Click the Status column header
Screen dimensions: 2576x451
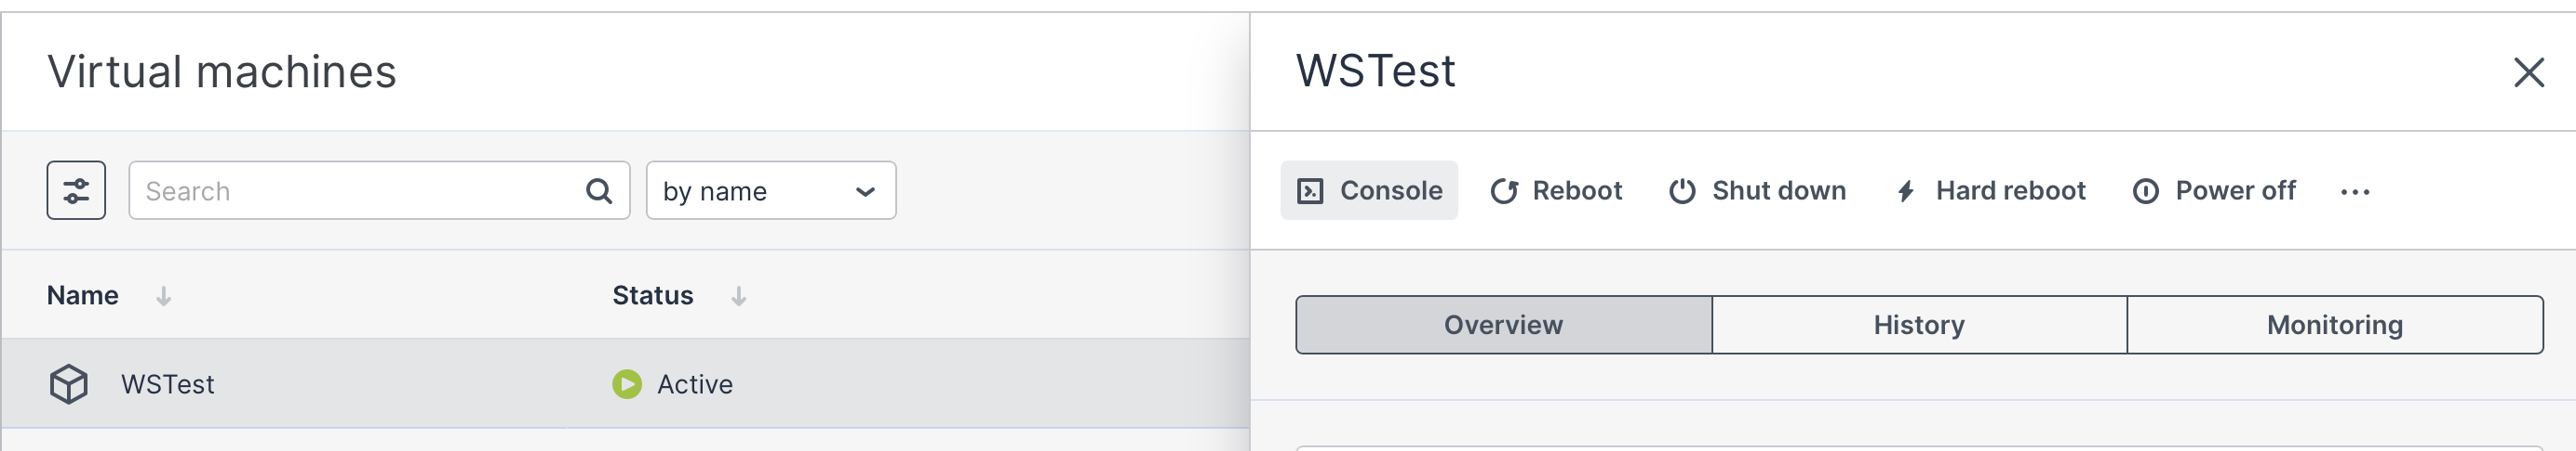click(653, 295)
